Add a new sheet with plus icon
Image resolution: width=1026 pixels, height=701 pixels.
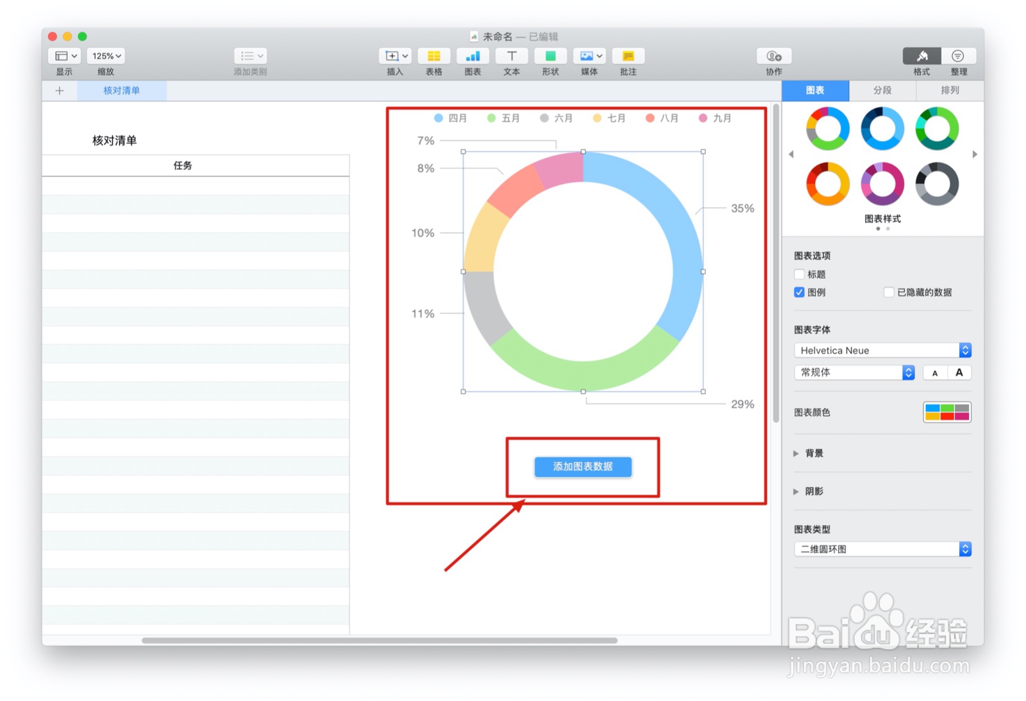pos(60,90)
